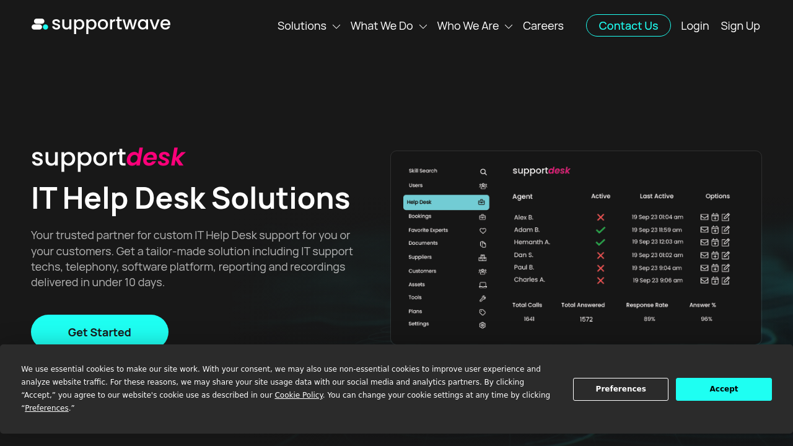Click the Bookings briefcase icon in preview
Image resolution: width=793 pixels, height=446 pixels.
click(x=483, y=217)
